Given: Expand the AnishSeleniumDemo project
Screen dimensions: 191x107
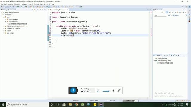Looking at the screenshot, I should 1,12.
